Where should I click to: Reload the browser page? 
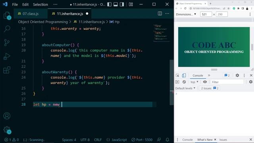coord(185,8)
